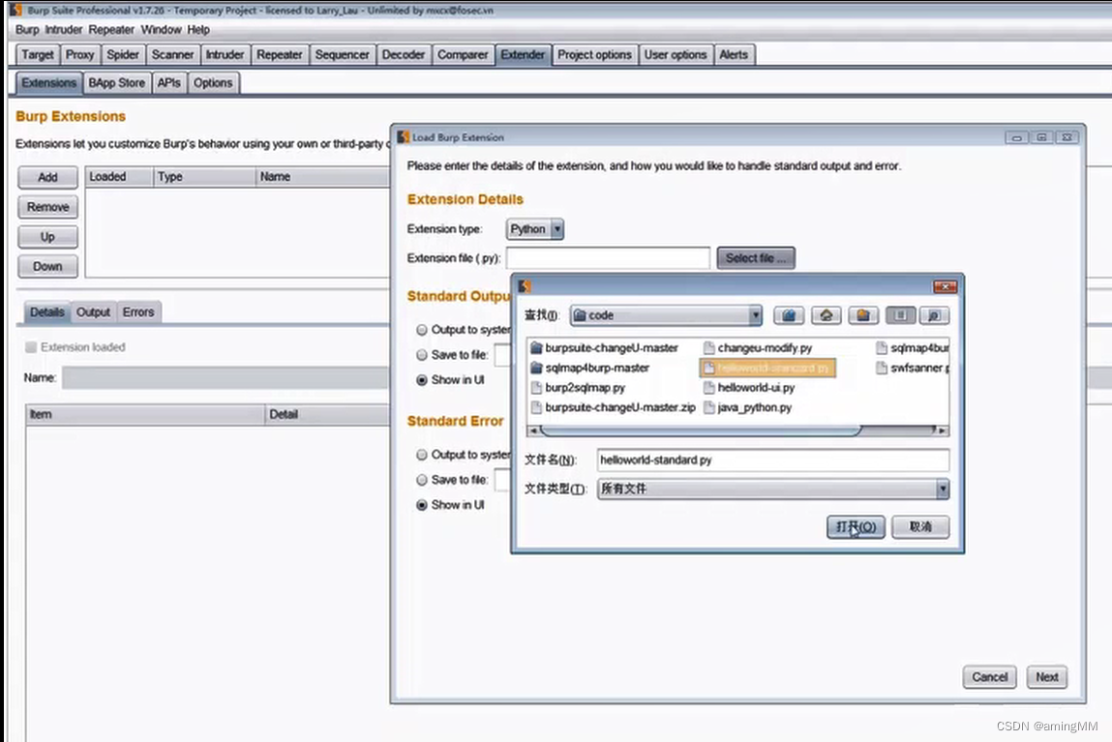Screen dimensions: 1112x742
Task: Switch to the Project options tab
Action: point(594,54)
